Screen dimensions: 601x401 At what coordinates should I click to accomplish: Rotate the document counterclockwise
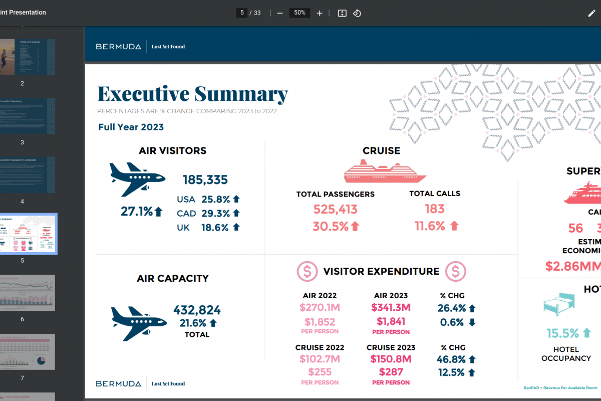point(357,13)
